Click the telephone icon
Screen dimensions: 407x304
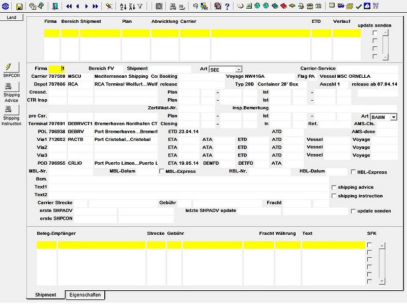point(310,6)
